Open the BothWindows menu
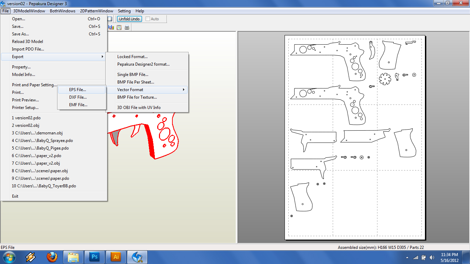The image size is (470, 264). (63, 11)
